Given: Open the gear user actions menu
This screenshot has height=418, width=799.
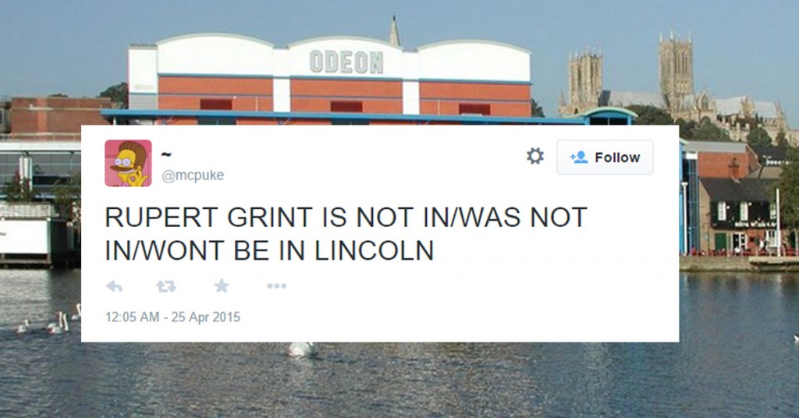Looking at the screenshot, I should (535, 156).
